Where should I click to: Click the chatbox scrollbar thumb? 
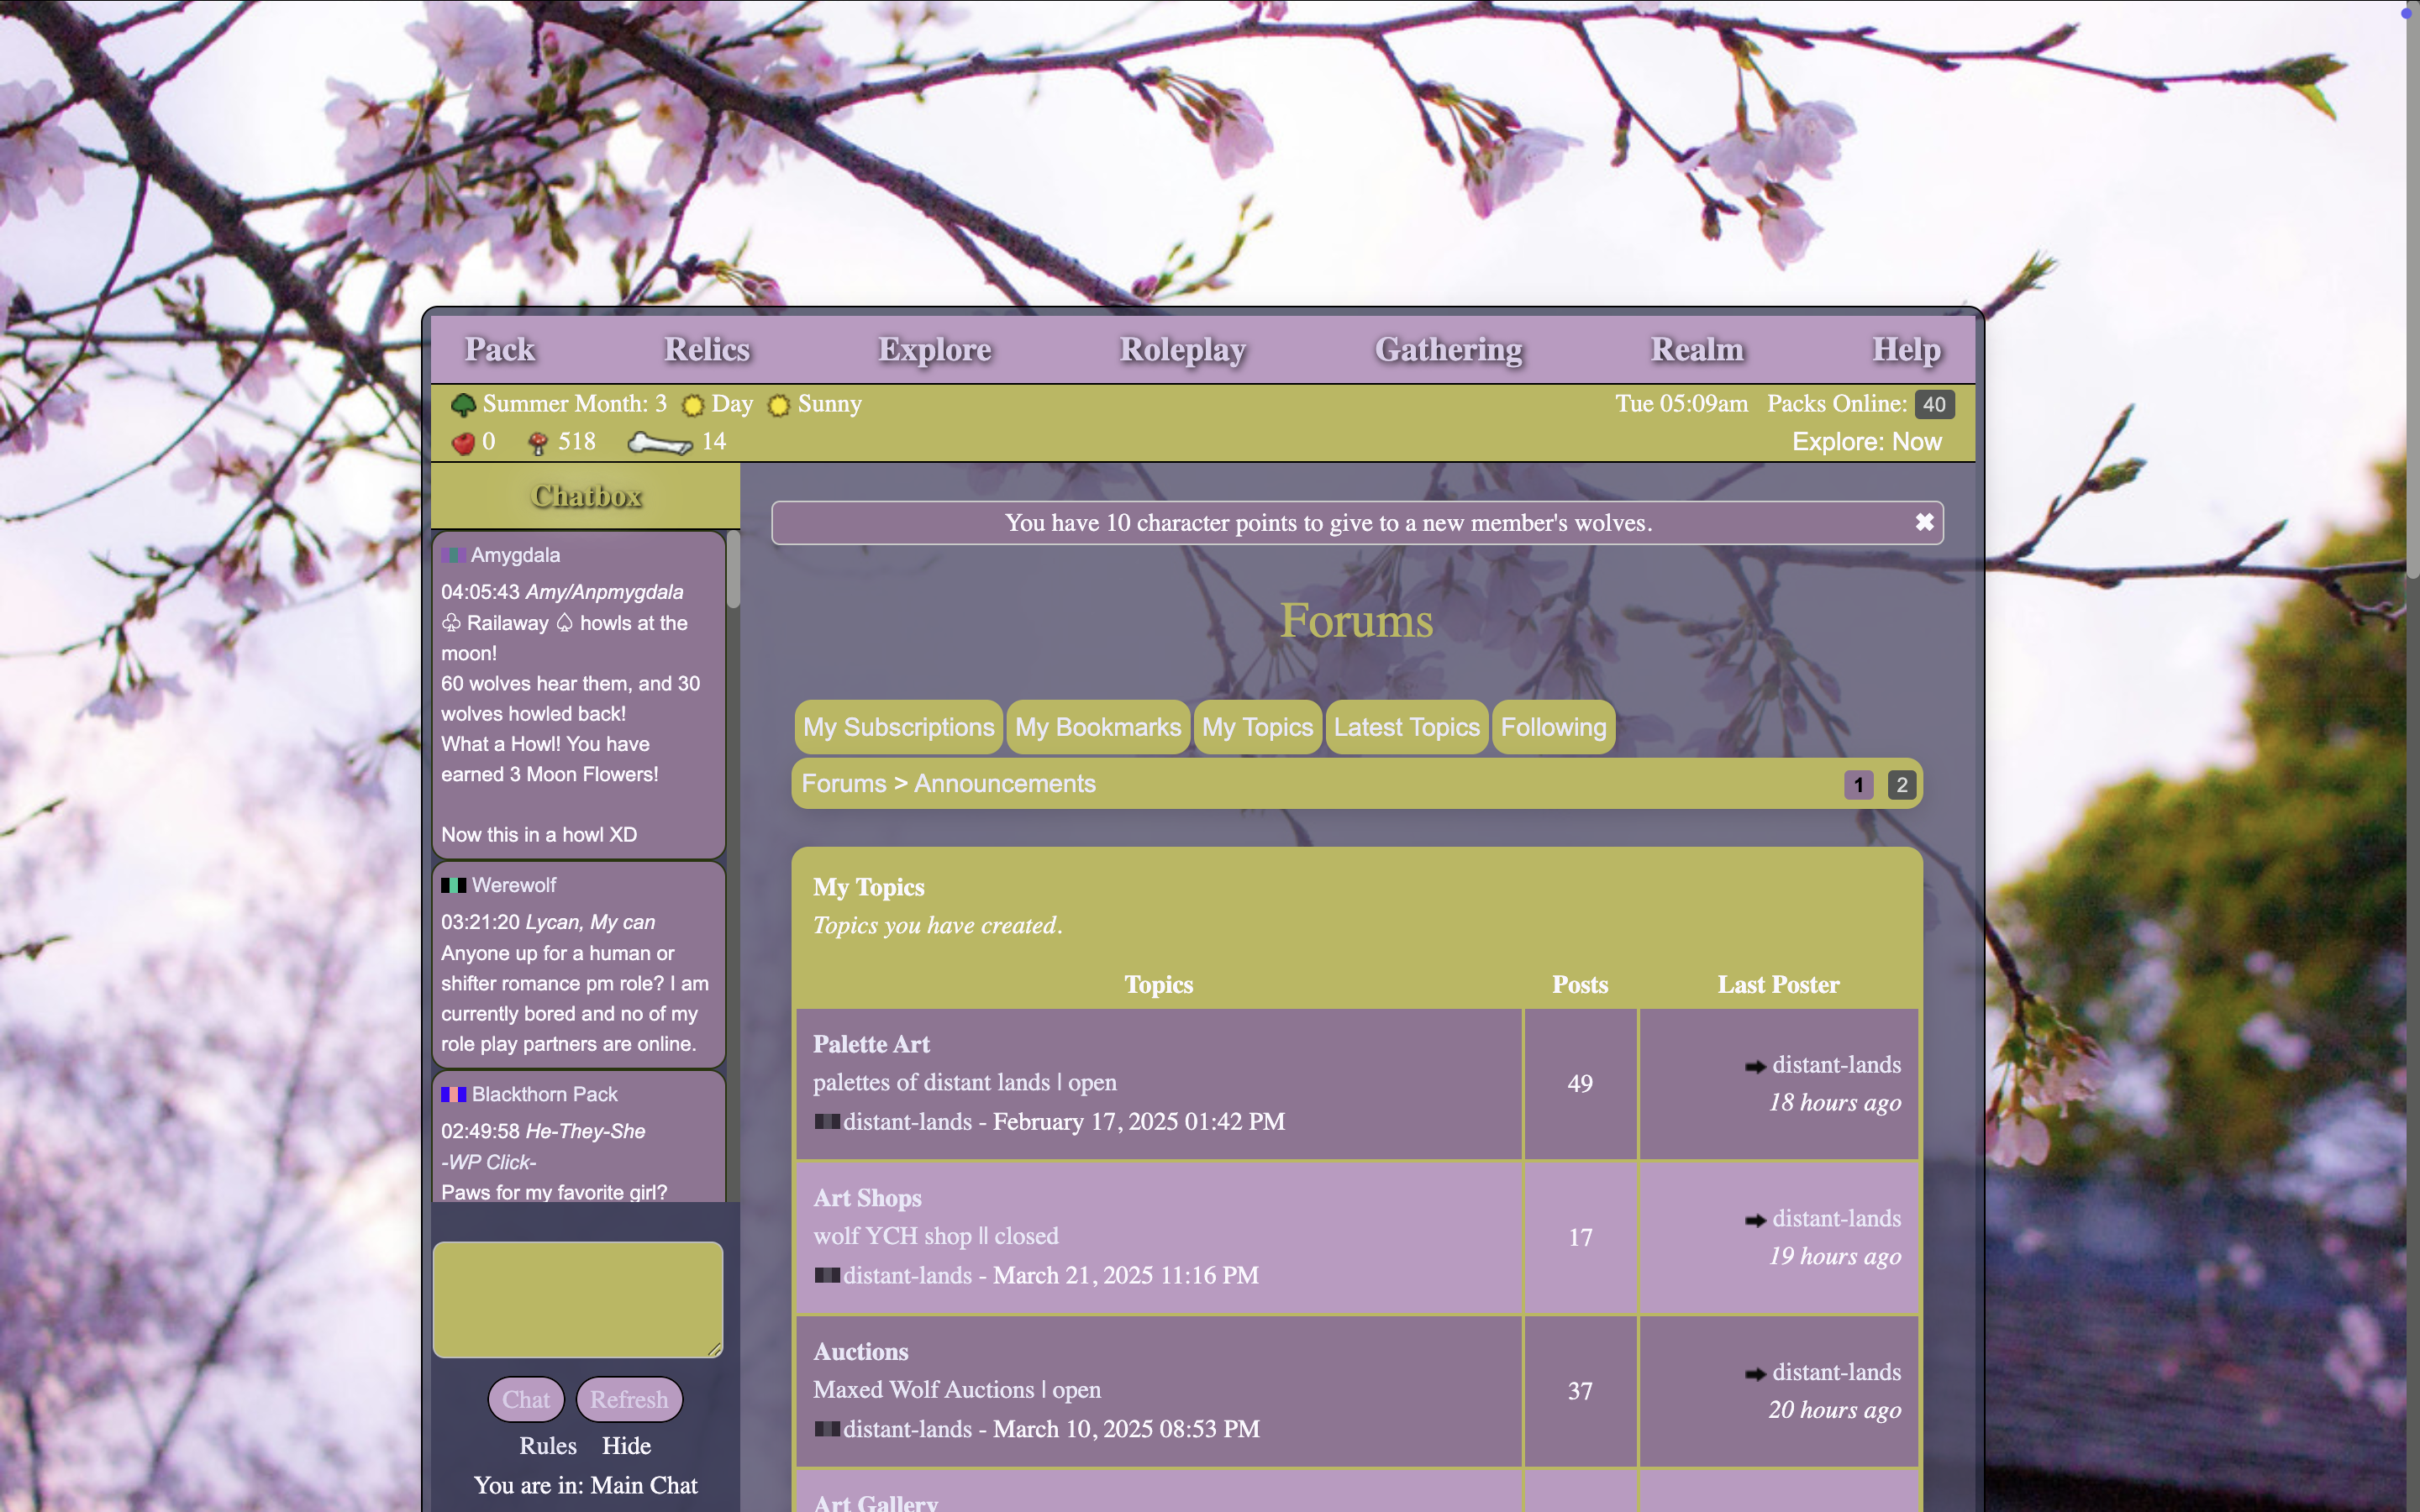(x=733, y=569)
